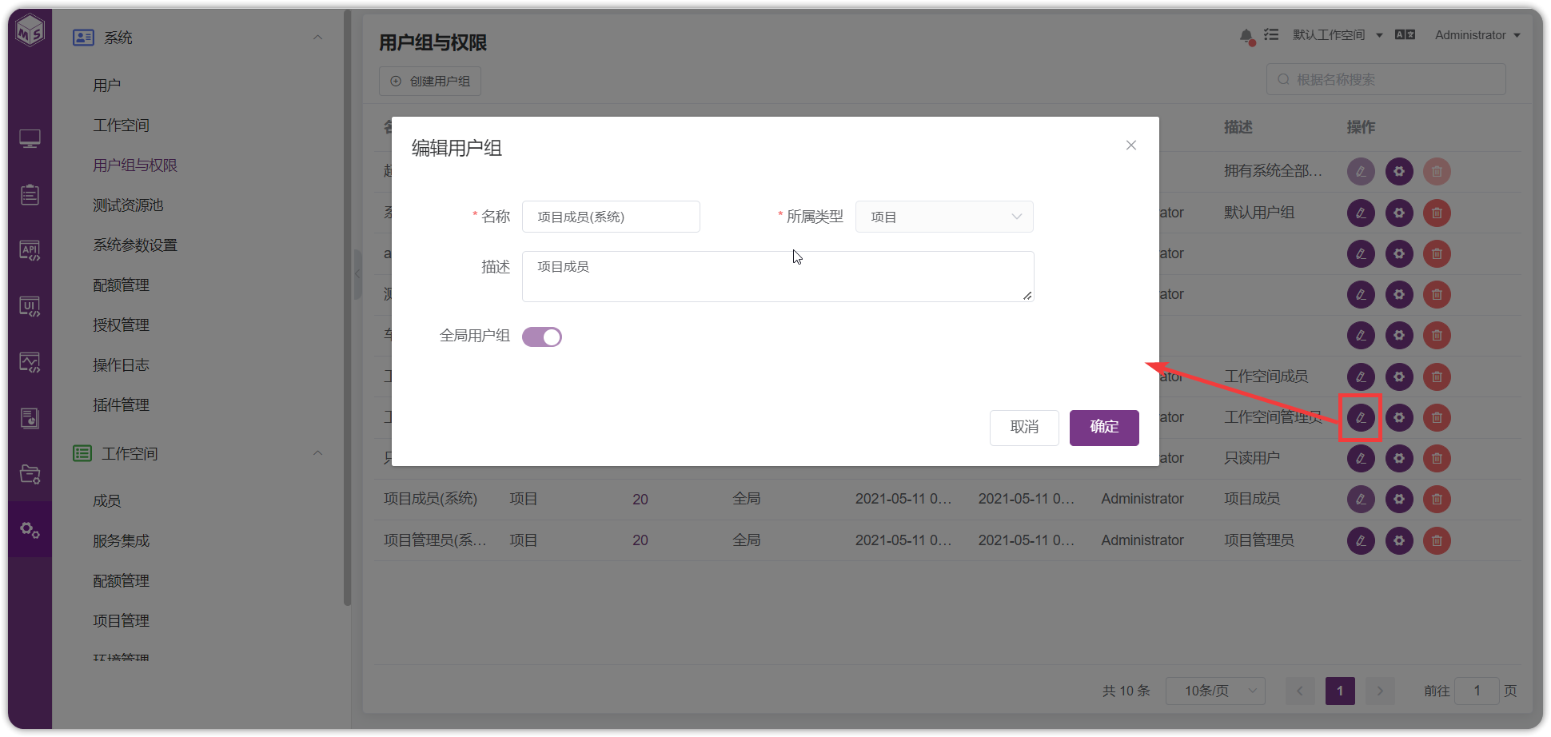Open the project folder icon in left rail
The image size is (1551, 737).
30,474
